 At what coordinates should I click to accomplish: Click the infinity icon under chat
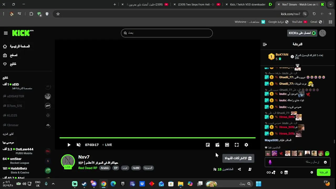269,172
